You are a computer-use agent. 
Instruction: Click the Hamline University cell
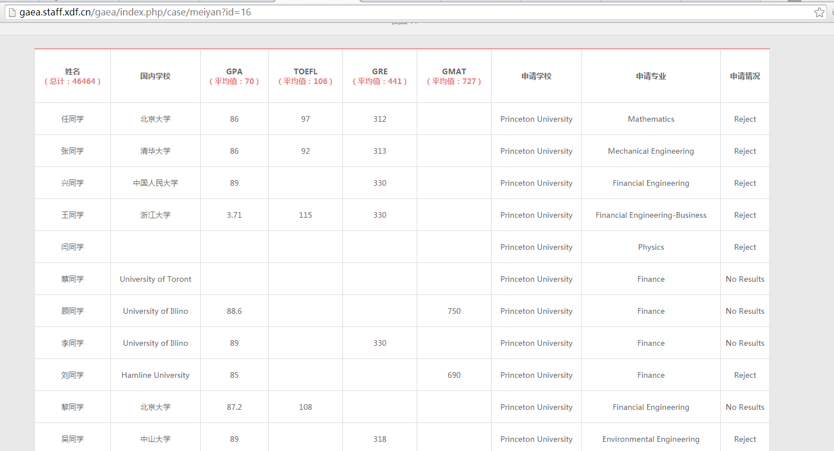tap(155, 375)
